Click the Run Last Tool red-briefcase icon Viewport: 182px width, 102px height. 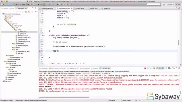click(27, 5)
